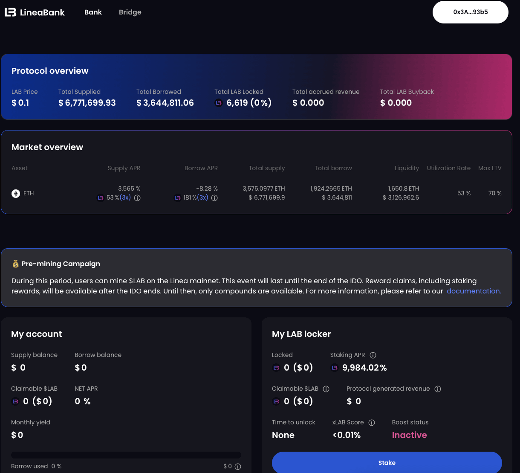This screenshot has height=473, width=520.
Task: Click the ETH asset icon
Action: [x=16, y=194]
